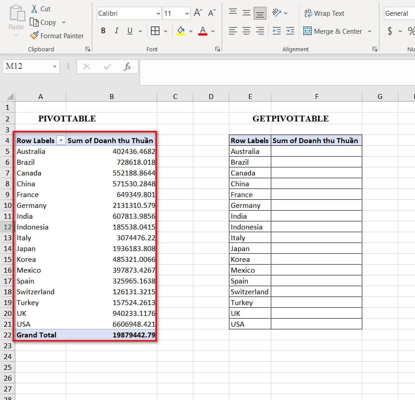Open General number format box

[399, 13]
